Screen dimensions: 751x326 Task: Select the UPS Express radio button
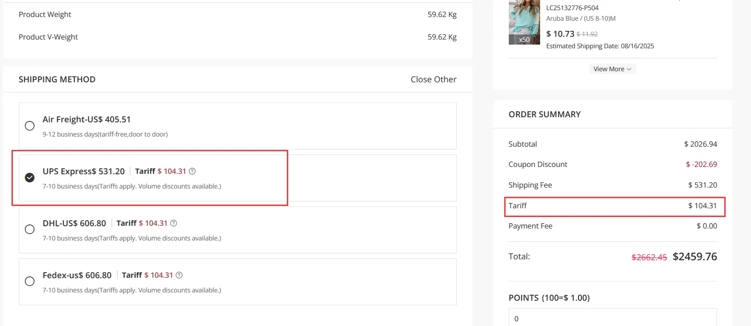(x=29, y=177)
